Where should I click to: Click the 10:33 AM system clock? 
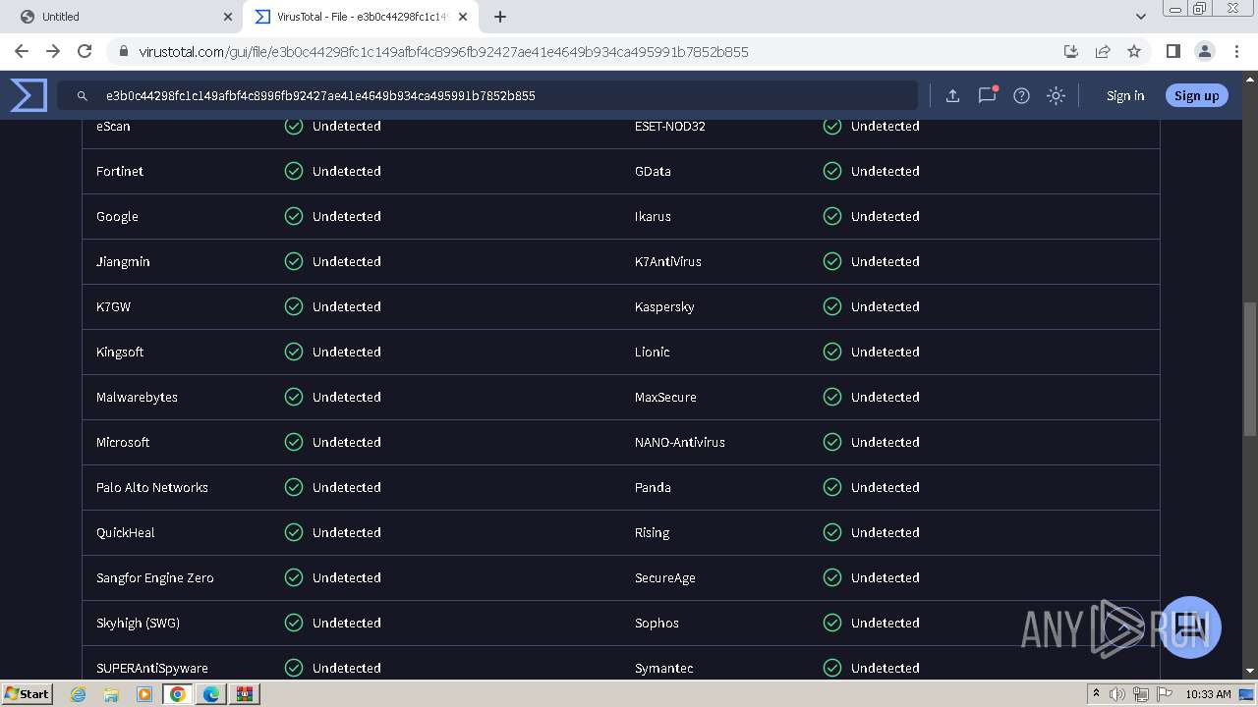coord(1208,694)
